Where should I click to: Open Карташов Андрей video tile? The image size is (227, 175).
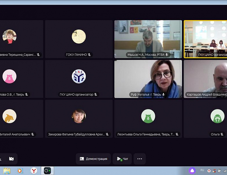(205, 79)
